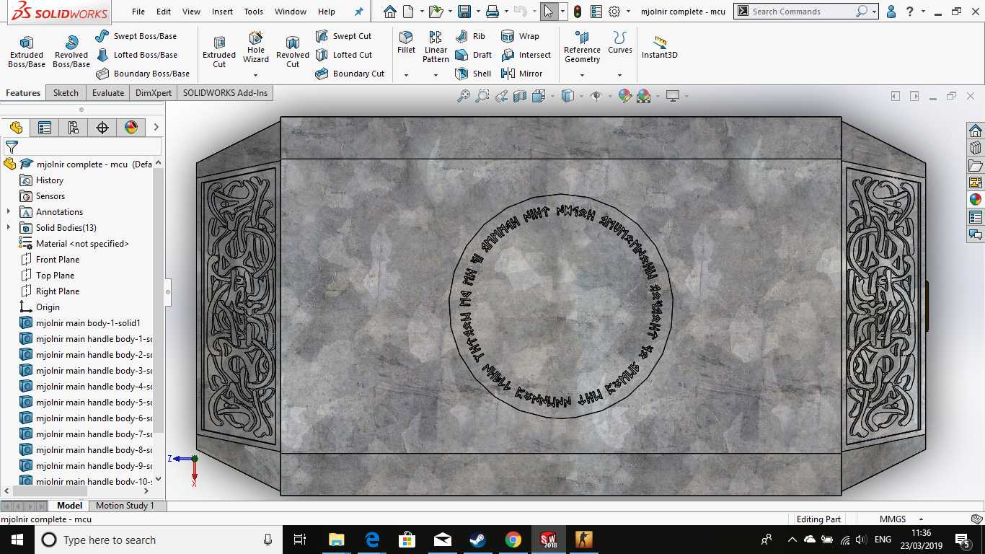Mirror a feature with Mirror tool
The image size is (985, 554).
(521, 74)
